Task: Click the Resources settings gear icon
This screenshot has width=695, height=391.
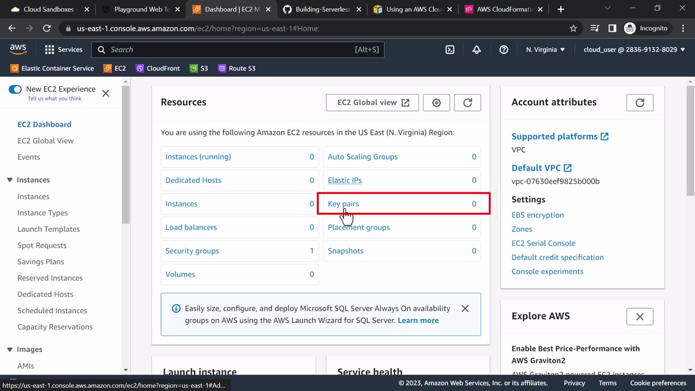Action: pos(437,103)
